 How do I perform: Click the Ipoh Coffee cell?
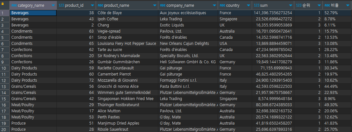coord(127,19)
